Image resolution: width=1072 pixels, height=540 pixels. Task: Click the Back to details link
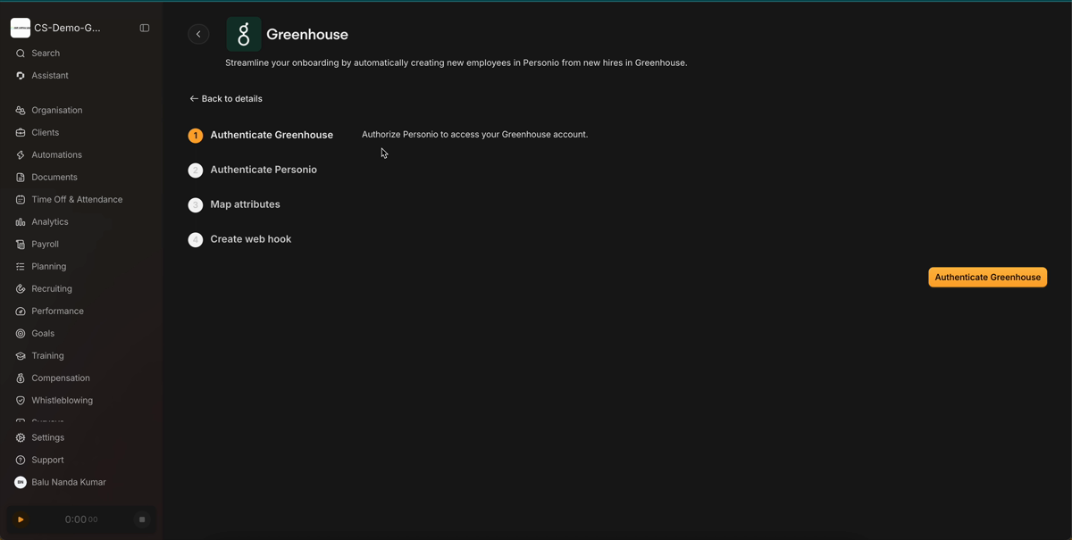point(226,99)
